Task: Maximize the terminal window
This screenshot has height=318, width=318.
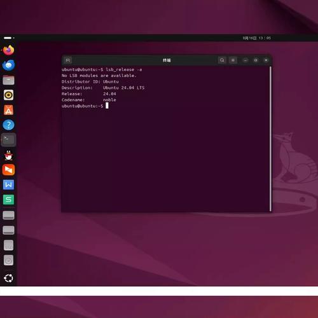Action: (256, 60)
